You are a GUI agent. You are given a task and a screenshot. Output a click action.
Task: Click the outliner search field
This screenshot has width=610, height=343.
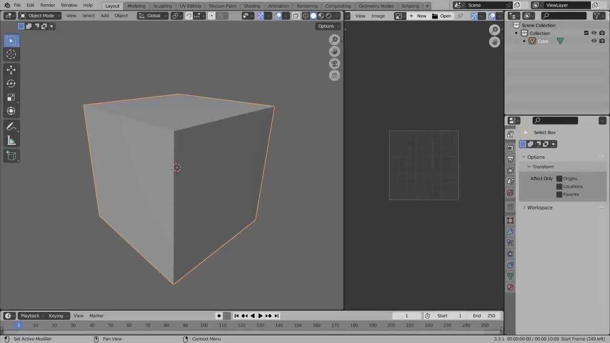point(564,16)
